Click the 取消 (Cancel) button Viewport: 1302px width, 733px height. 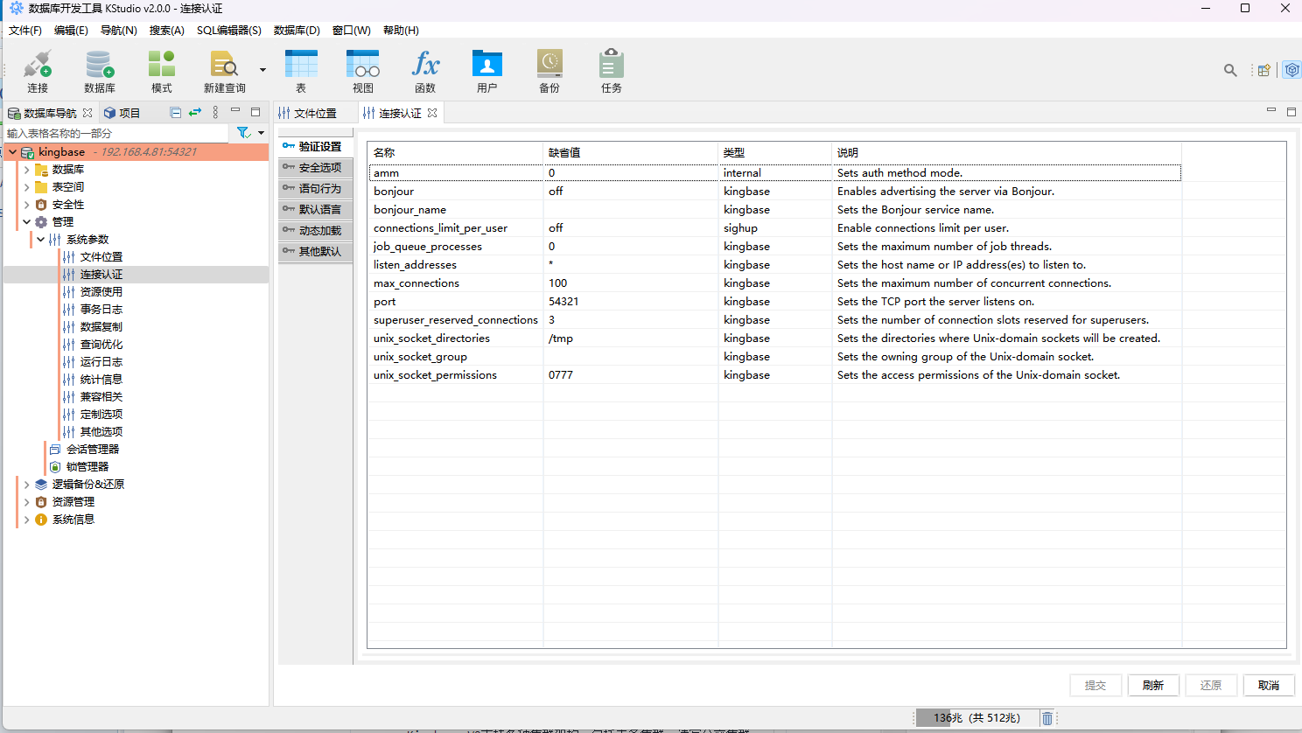pos(1268,685)
